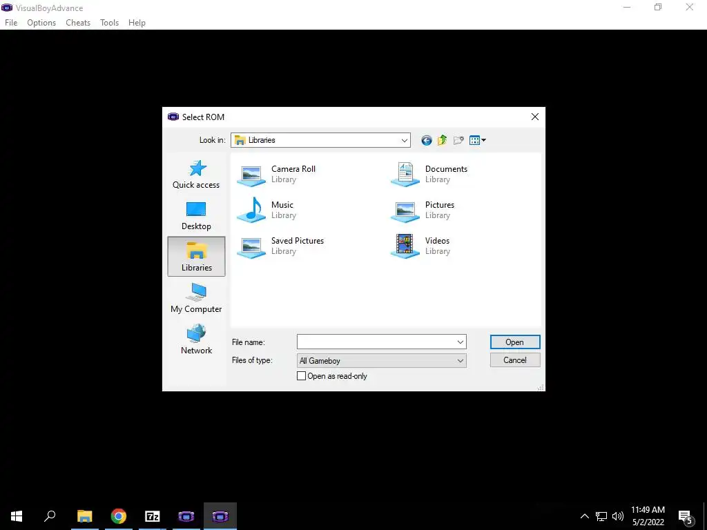Expand the File name dropdown arrow
Image resolution: width=707 pixels, height=530 pixels.
pyautogui.click(x=461, y=342)
